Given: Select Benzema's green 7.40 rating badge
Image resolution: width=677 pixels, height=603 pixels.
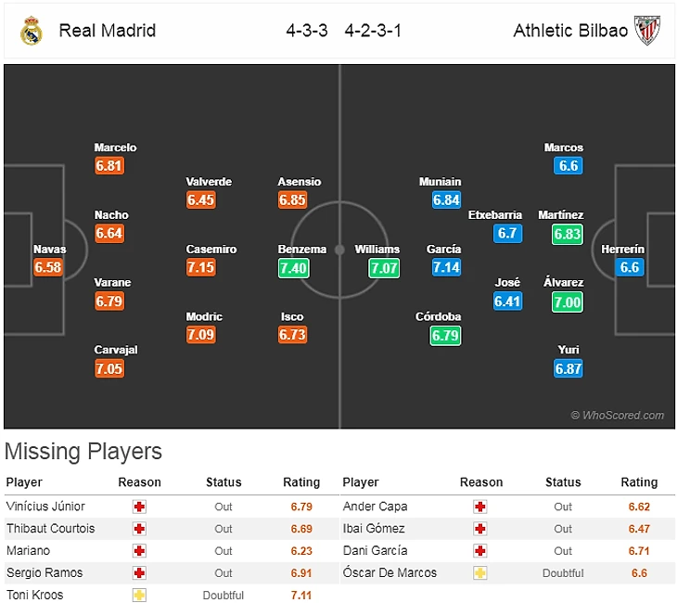Looking at the screenshot, I should click(x=294, y=268).
